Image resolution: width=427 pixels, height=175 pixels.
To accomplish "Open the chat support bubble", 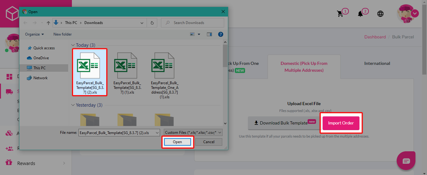I will click(406, 161).
